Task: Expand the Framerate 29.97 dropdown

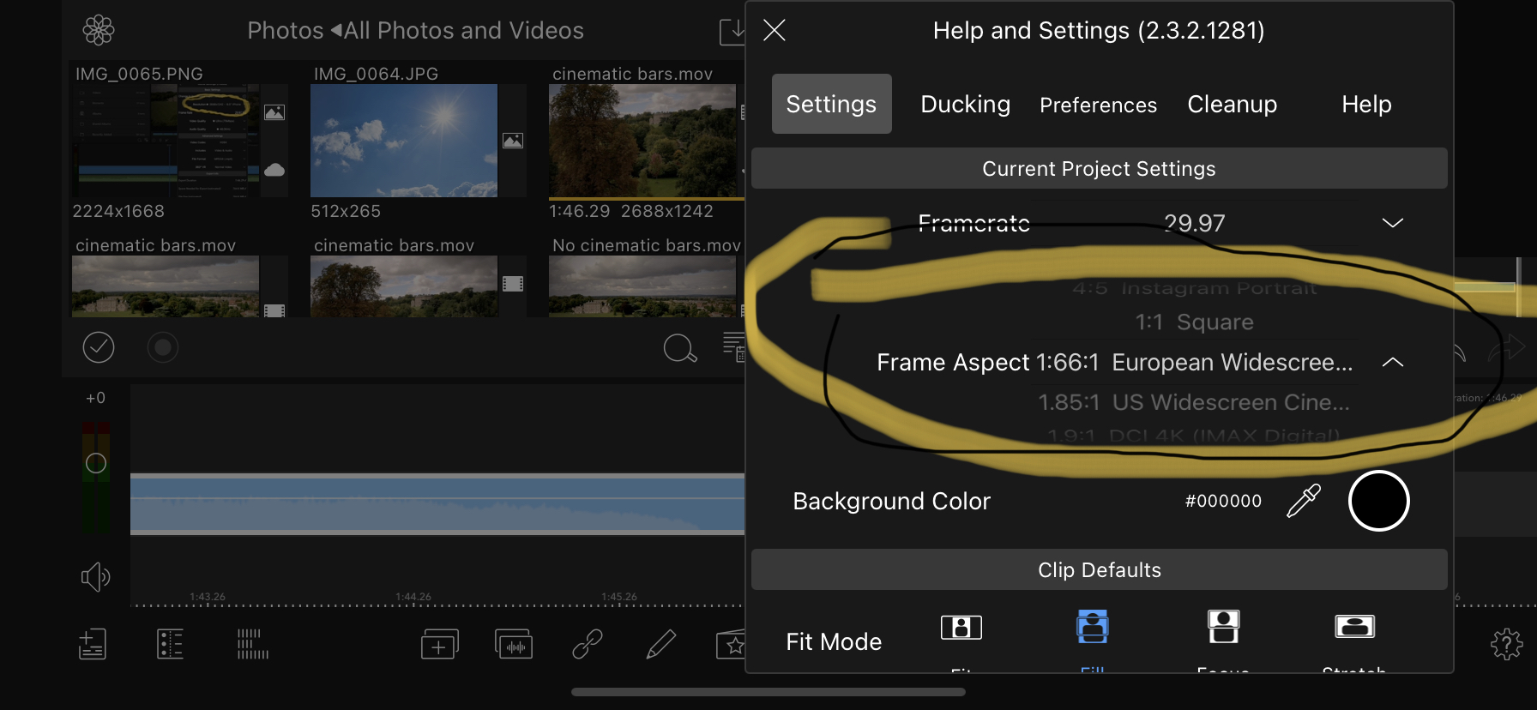Action: 1392,223
